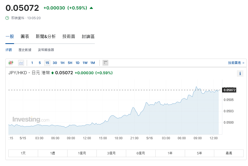
Task: Click the green upward triangle indicator
Action: click(91, 8)
